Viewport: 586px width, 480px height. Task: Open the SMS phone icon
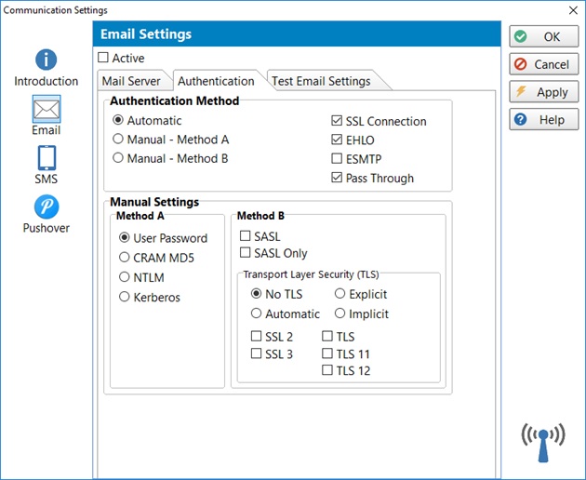47,158
